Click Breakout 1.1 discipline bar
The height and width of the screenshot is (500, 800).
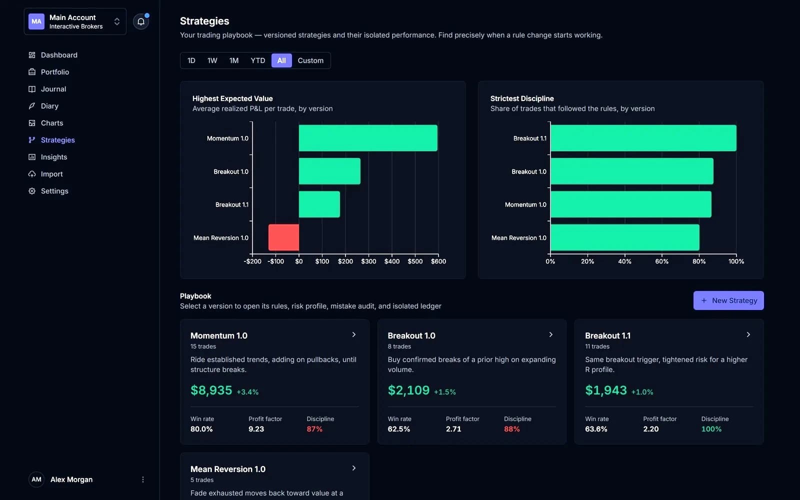pos(643,138)
